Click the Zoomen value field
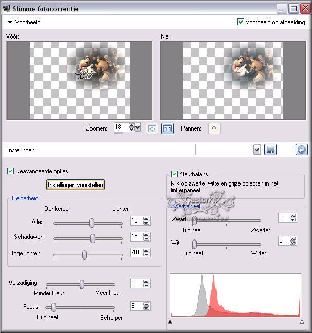 [121, 127]
